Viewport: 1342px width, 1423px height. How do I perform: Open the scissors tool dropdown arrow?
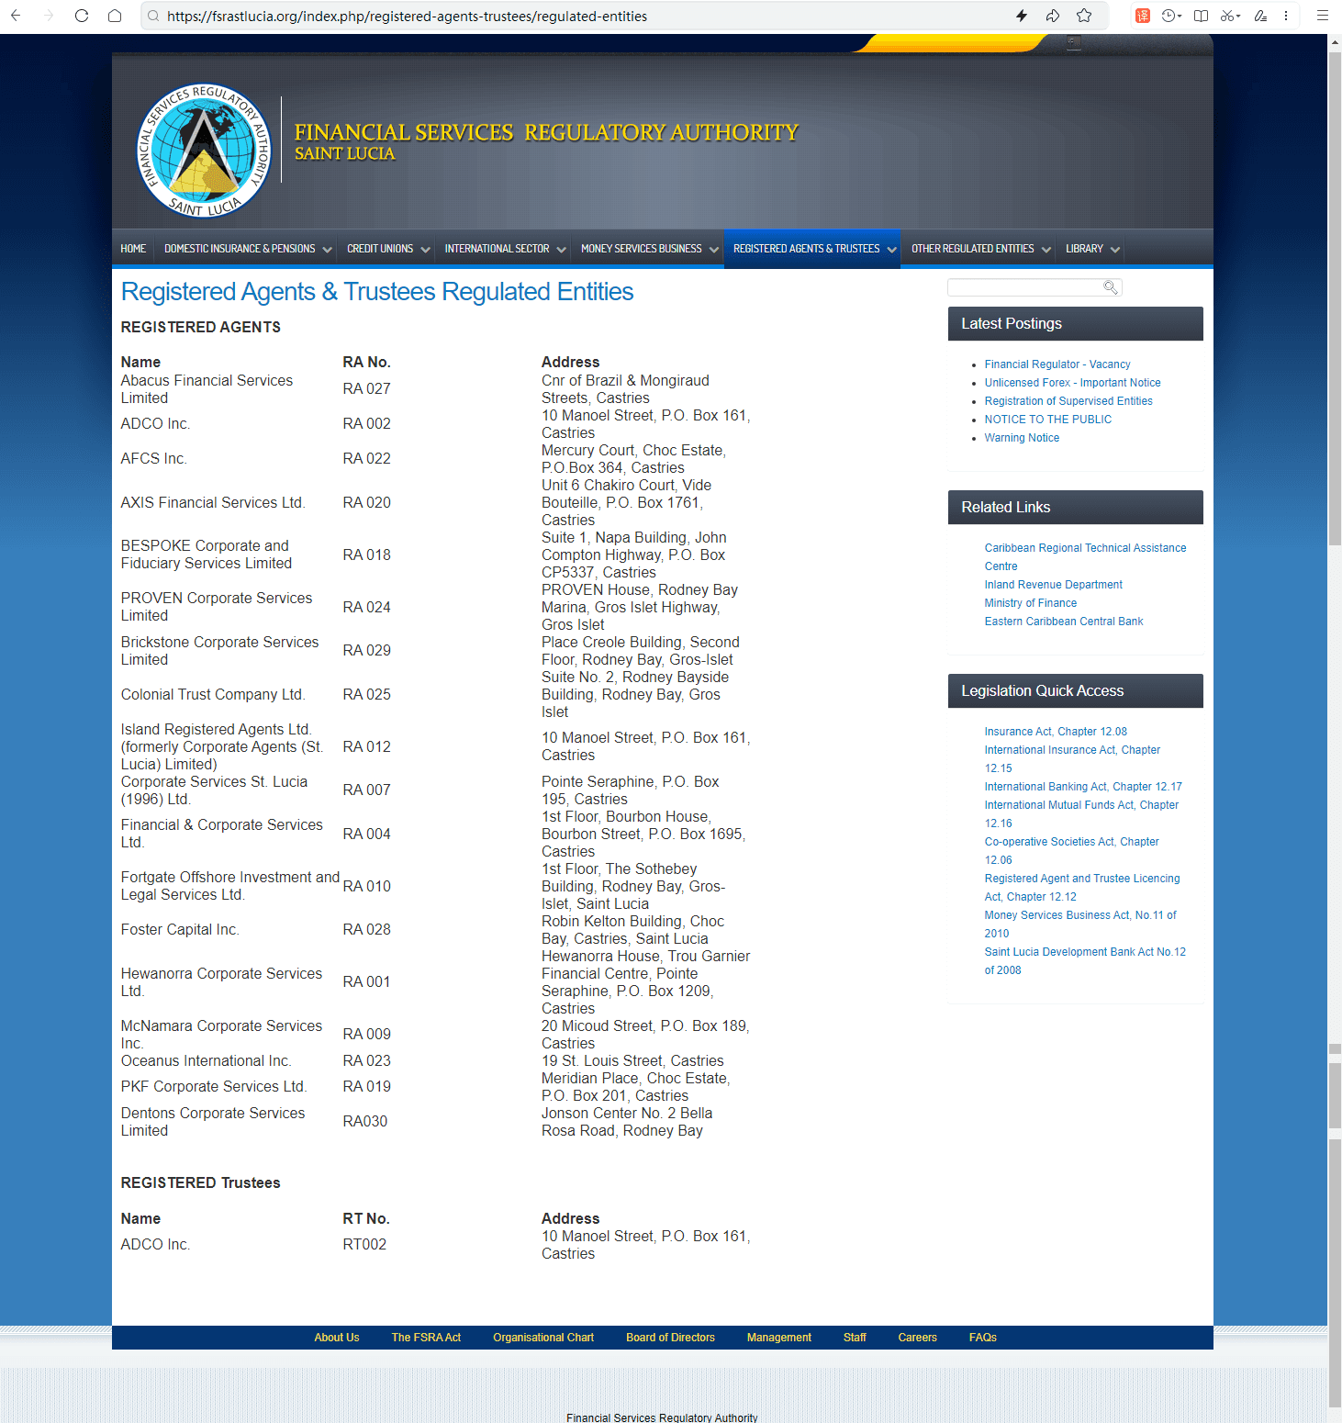[x=1237, y=17]
